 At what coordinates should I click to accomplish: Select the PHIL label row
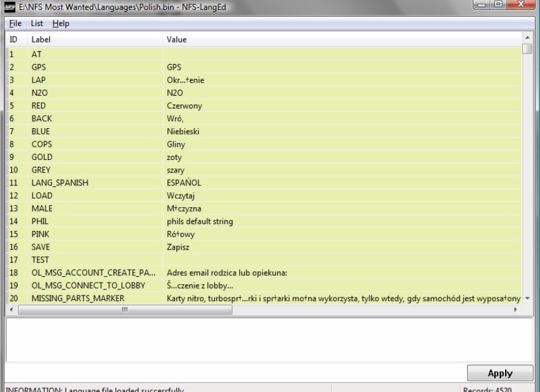(x=263, y=222)
